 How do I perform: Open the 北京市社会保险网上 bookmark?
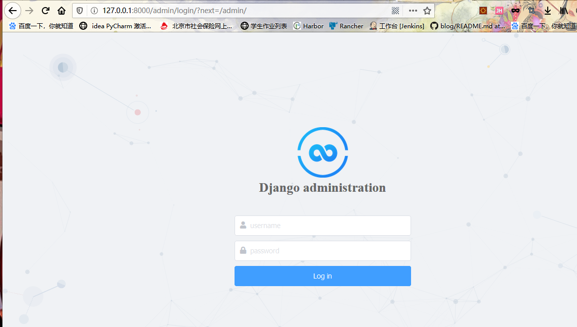pyautogui.click(x=196, y=26)
